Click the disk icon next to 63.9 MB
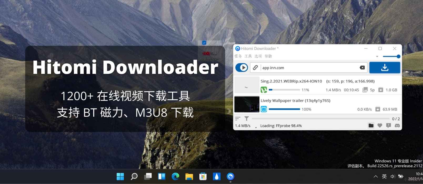Image resolution: width=423 pixels, height=184 pixels. (378, 109)
